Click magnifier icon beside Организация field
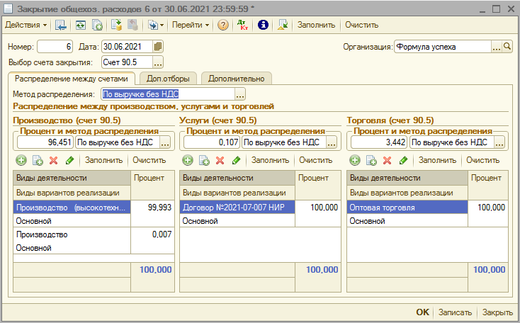This screenshot has width=520, height=323. click(x=507, y=47)
